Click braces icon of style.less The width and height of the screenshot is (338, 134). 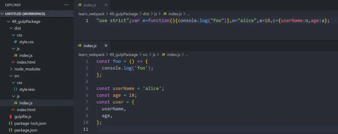pyautogui.click(x=15, y=89)
